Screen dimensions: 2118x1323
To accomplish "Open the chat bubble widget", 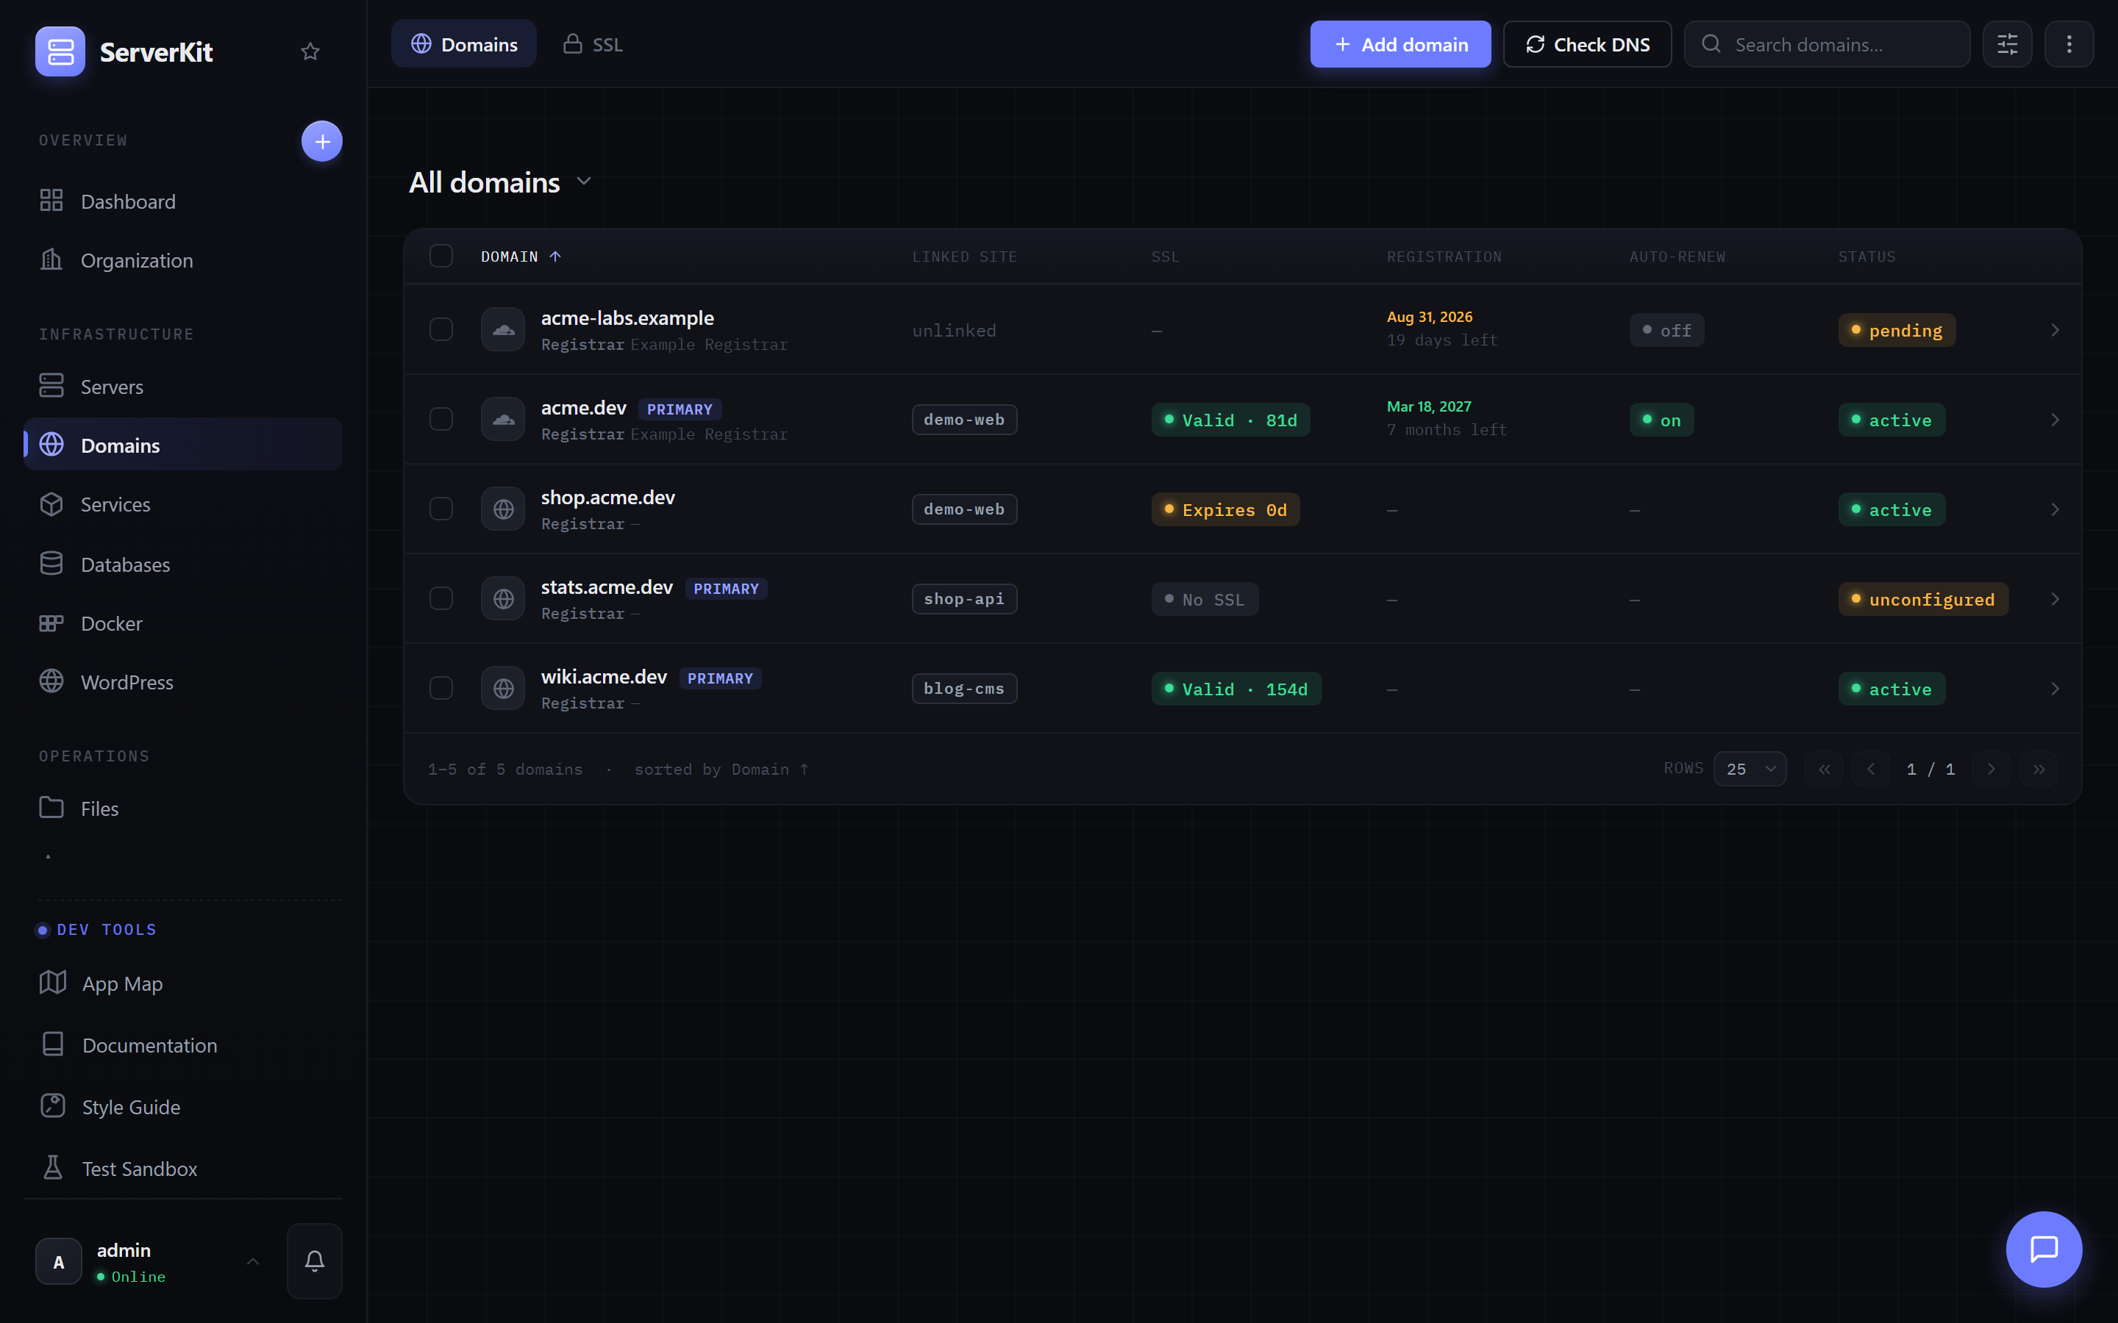I will point(2044,1249).
